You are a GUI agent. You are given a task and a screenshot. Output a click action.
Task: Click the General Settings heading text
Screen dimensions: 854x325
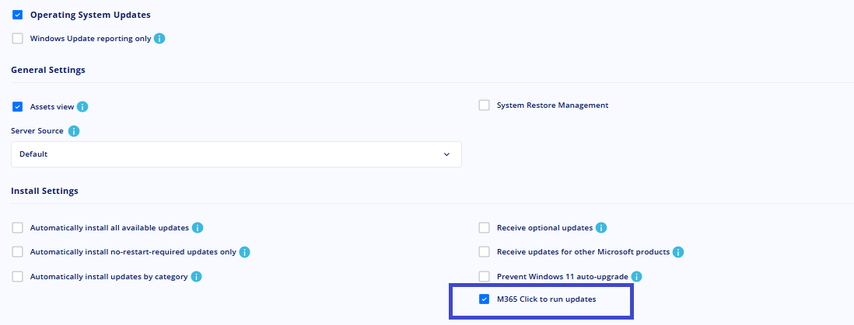pos(48,70)
